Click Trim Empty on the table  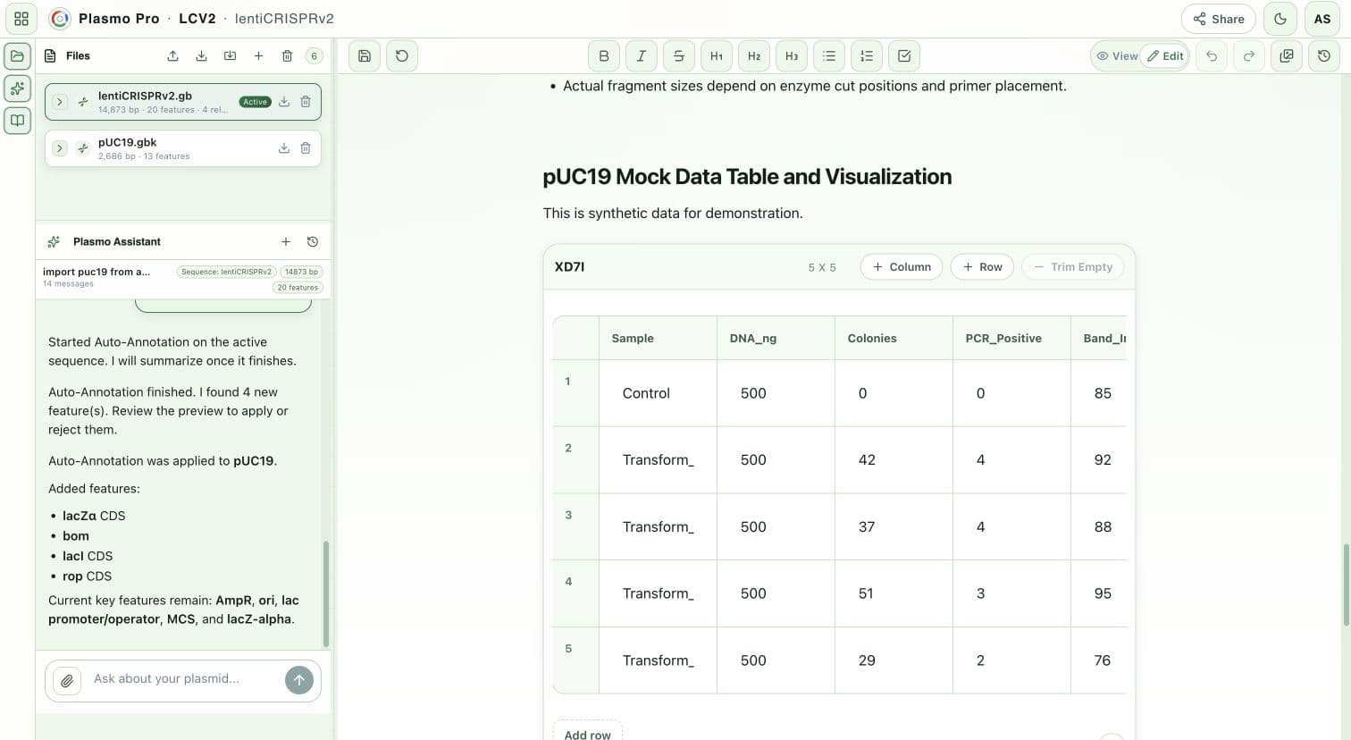(1073, 266)
